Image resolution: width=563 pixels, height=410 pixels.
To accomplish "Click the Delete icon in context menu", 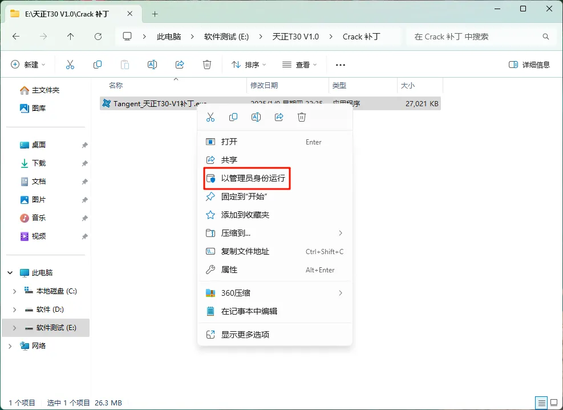I will tap(302, 117).
